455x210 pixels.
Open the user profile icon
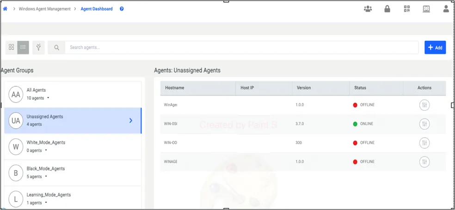(x=446, y=9)
